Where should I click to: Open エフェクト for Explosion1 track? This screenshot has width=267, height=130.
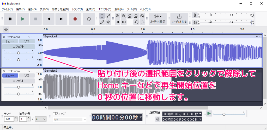tap(19, 47)
